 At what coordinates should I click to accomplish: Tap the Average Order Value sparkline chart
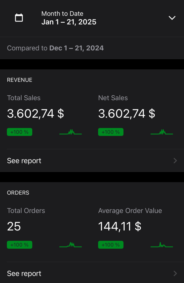pos(162,245)
